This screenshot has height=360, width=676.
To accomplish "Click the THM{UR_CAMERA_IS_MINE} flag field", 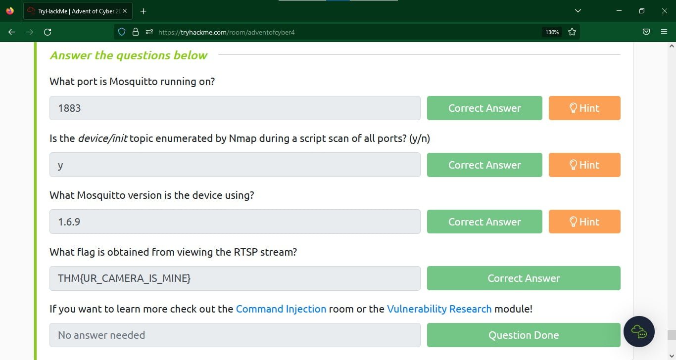I will click(235, 278).
